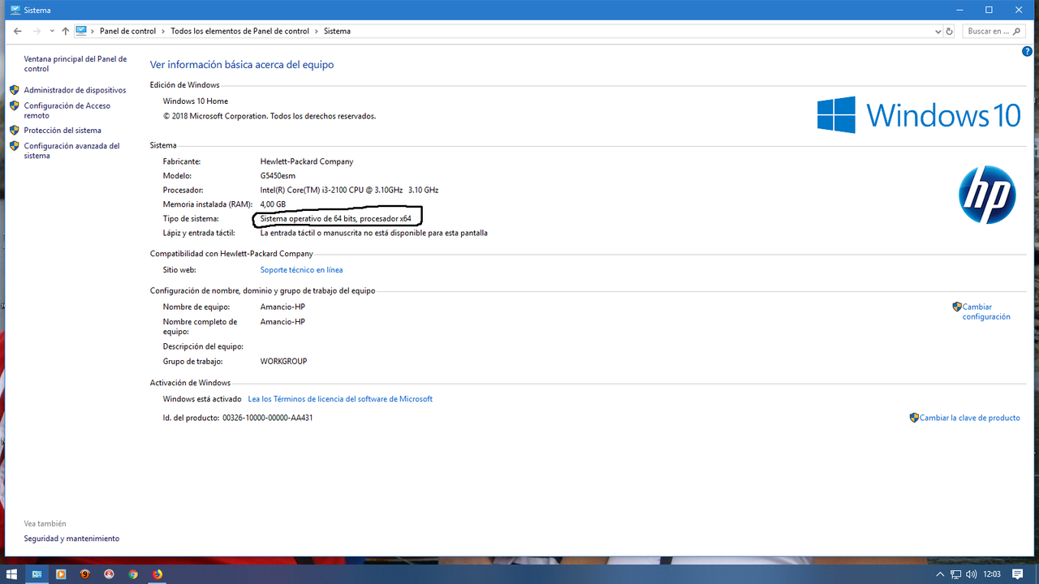Open the Action Center notifications icon
Viewport: 1039px width, 584px height.
[1018, 574]
